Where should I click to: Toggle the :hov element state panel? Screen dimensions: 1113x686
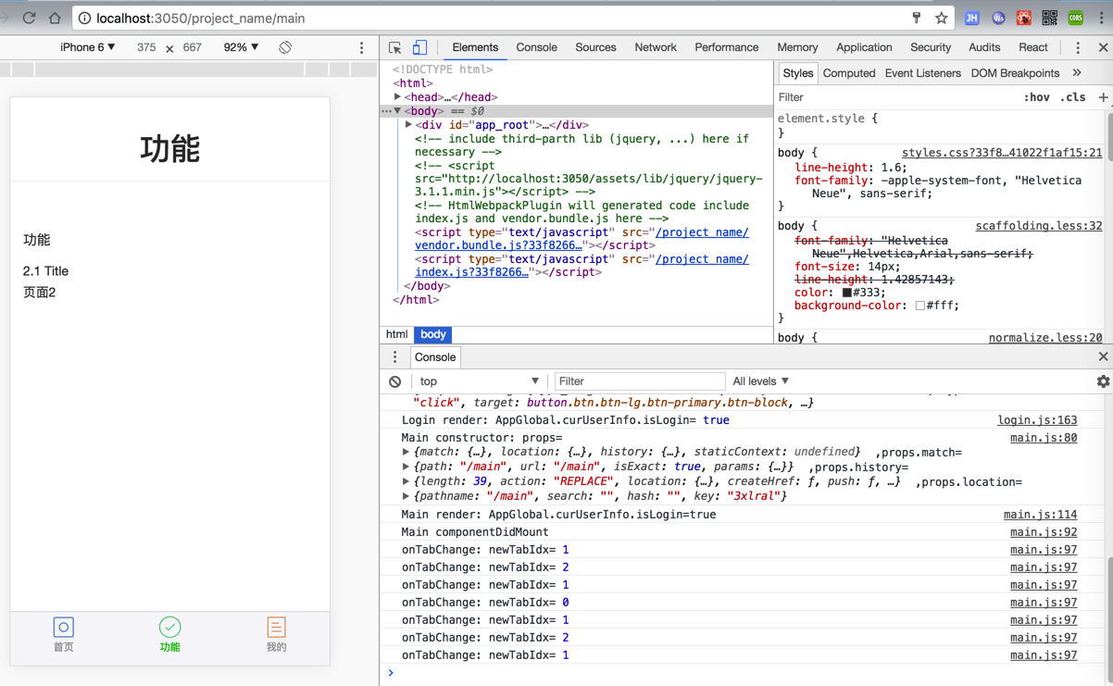click(x=1036, y=97)
